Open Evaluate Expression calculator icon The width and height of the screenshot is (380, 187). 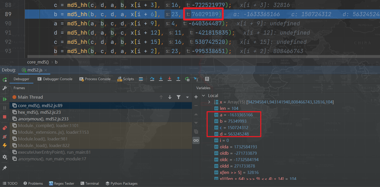pos(207,79)
